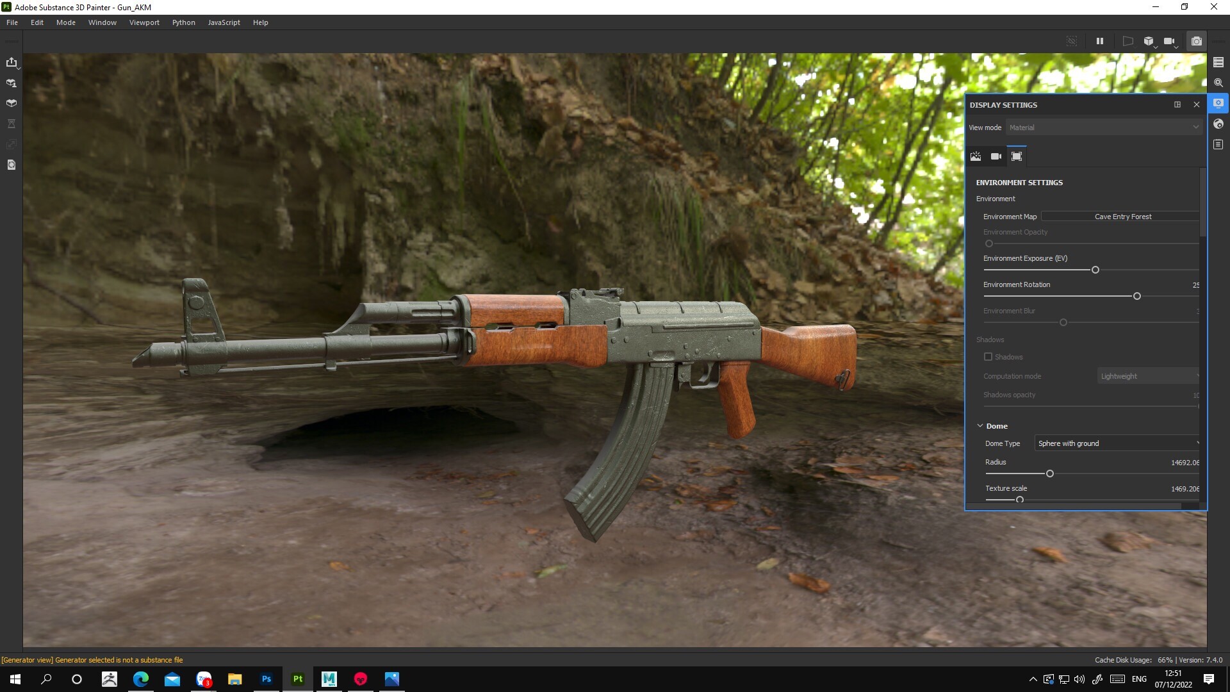Take a screenshot using the camera icon
Image resolution: width=1230 pixels, height=692 pixels.
(x=1196, y=40)
